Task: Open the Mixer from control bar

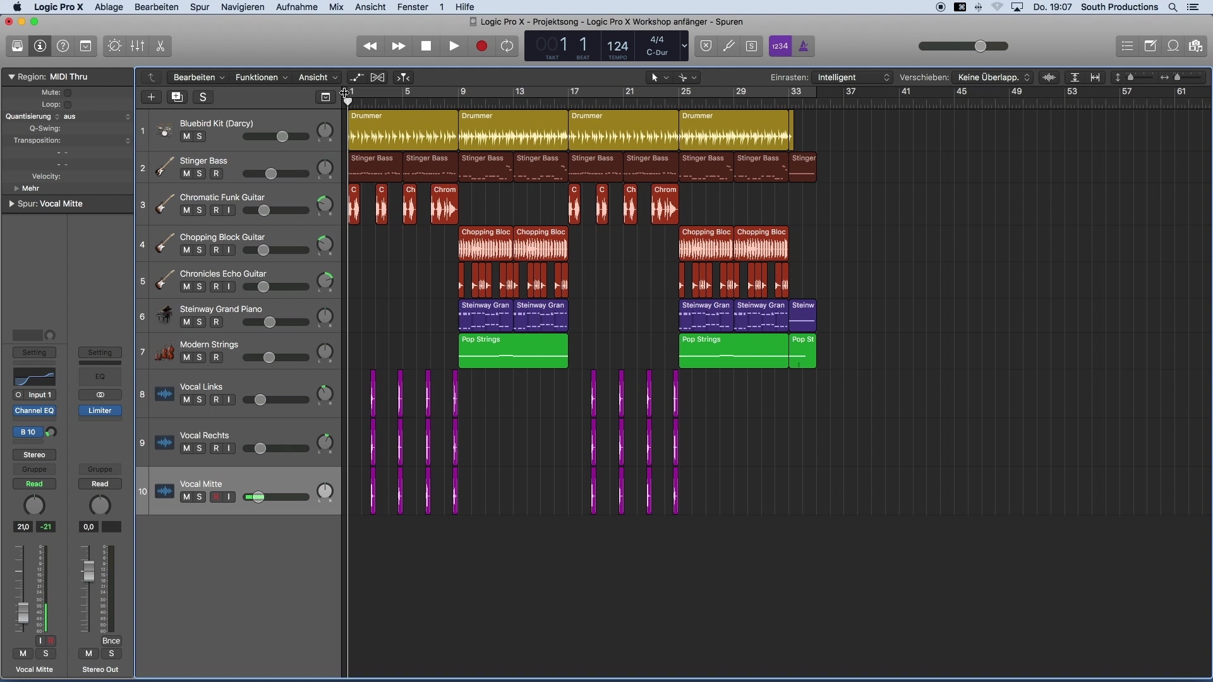Action: (137, 46)
